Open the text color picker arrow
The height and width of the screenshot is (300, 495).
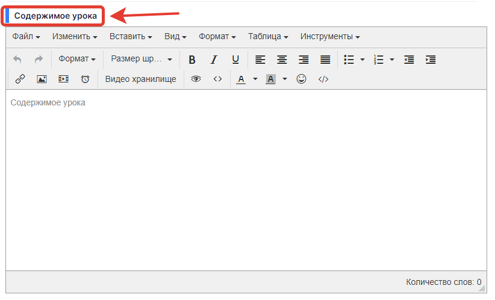click(x=255, y=79)
